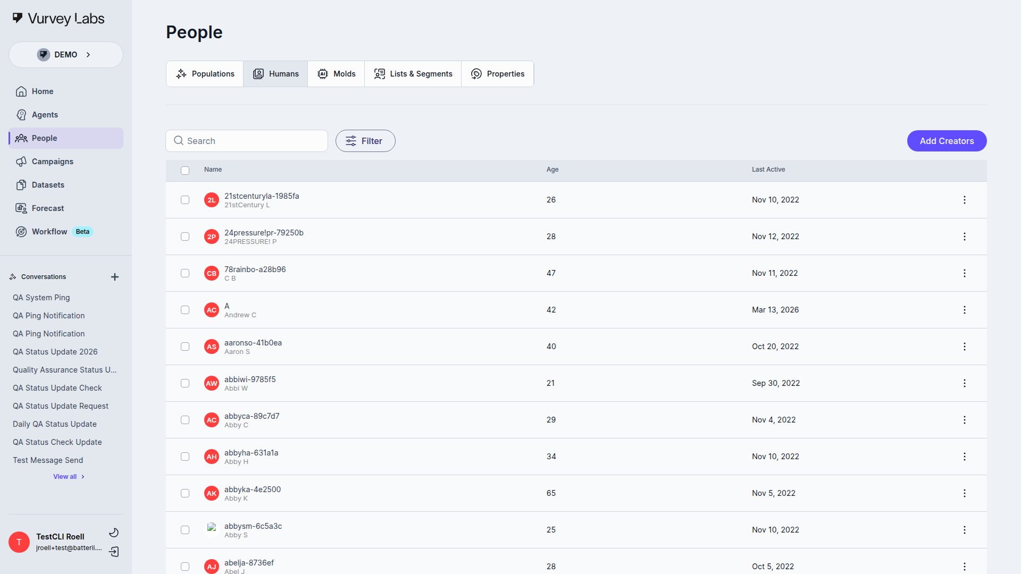Click the Forecast chart icon
The image size is (1021, 574).
(x=21, y=208)
